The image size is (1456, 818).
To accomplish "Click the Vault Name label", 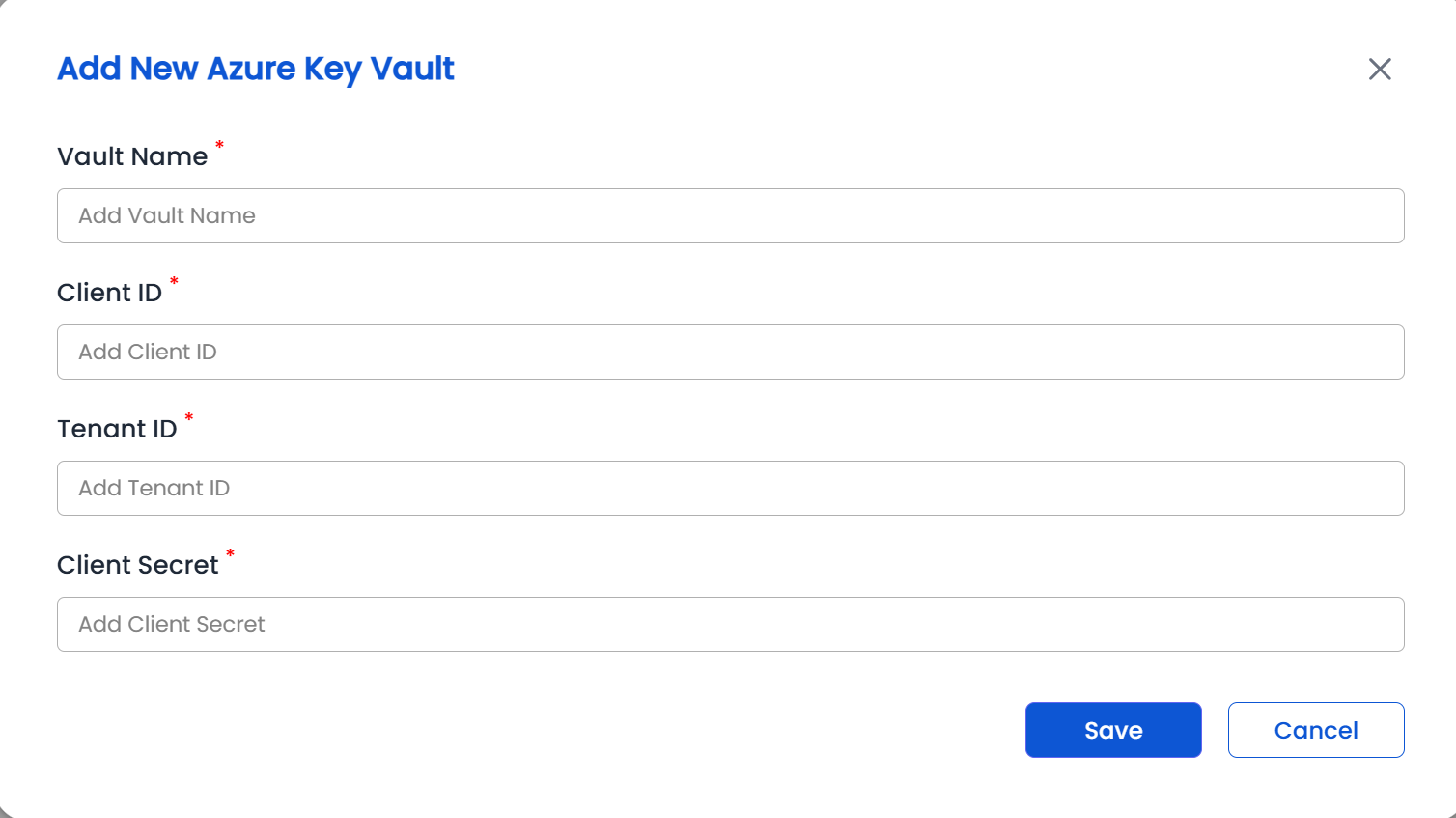I will pos(133,155).
